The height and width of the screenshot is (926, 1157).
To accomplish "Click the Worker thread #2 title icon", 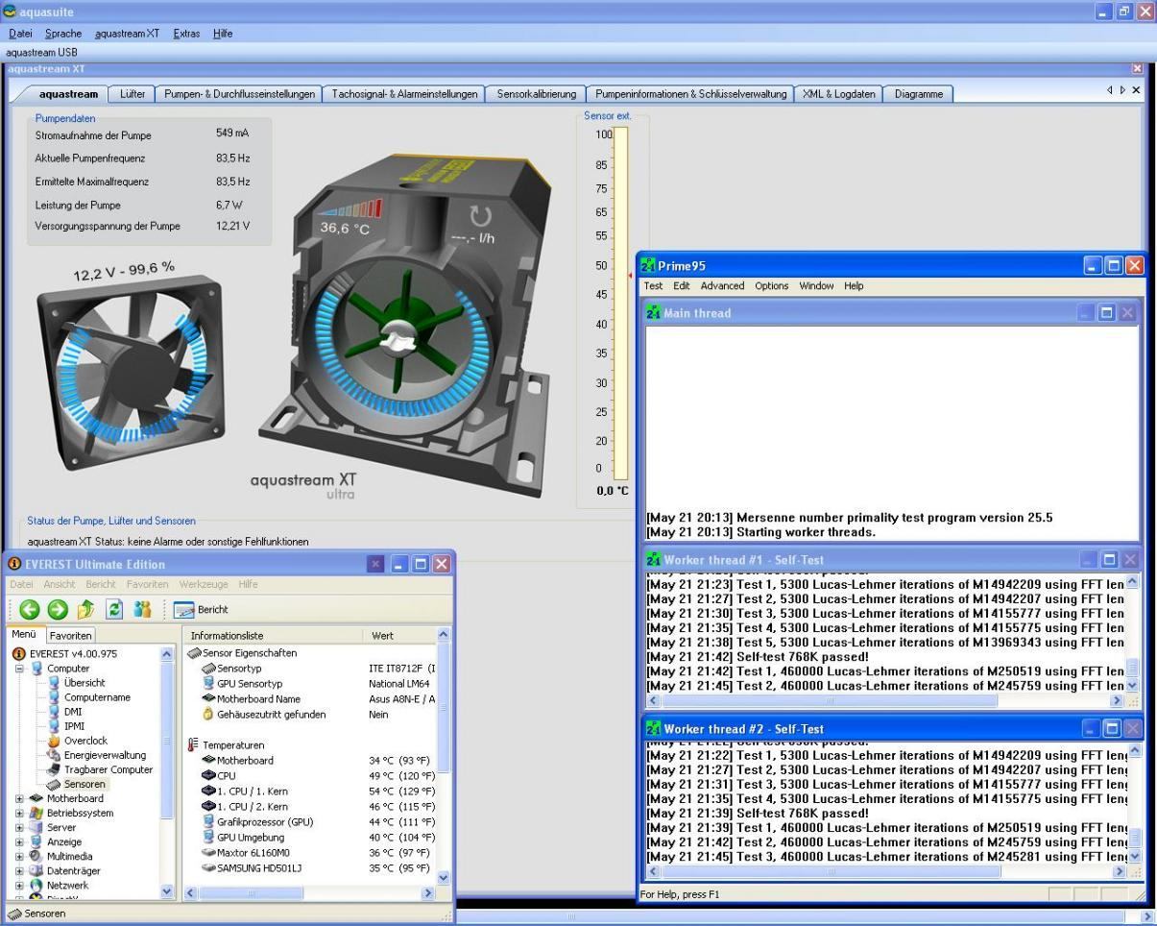I will coord(654,729).
